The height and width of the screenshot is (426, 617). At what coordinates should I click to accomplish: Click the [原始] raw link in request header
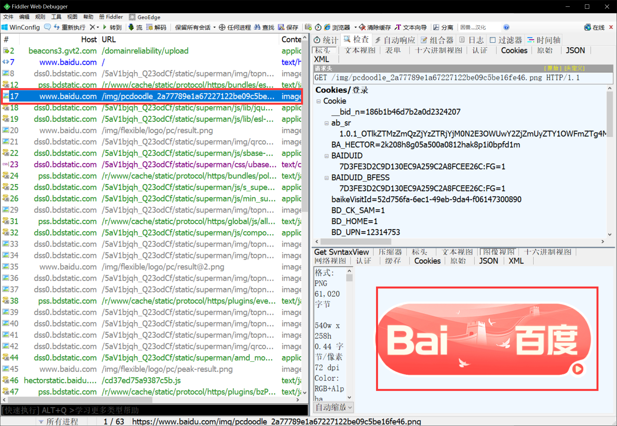[553, 68]
